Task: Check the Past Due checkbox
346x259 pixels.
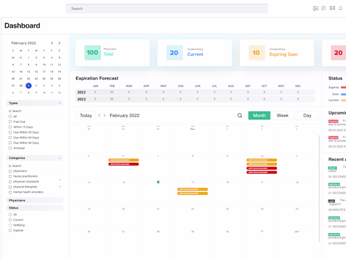Action: click(10, 121)
